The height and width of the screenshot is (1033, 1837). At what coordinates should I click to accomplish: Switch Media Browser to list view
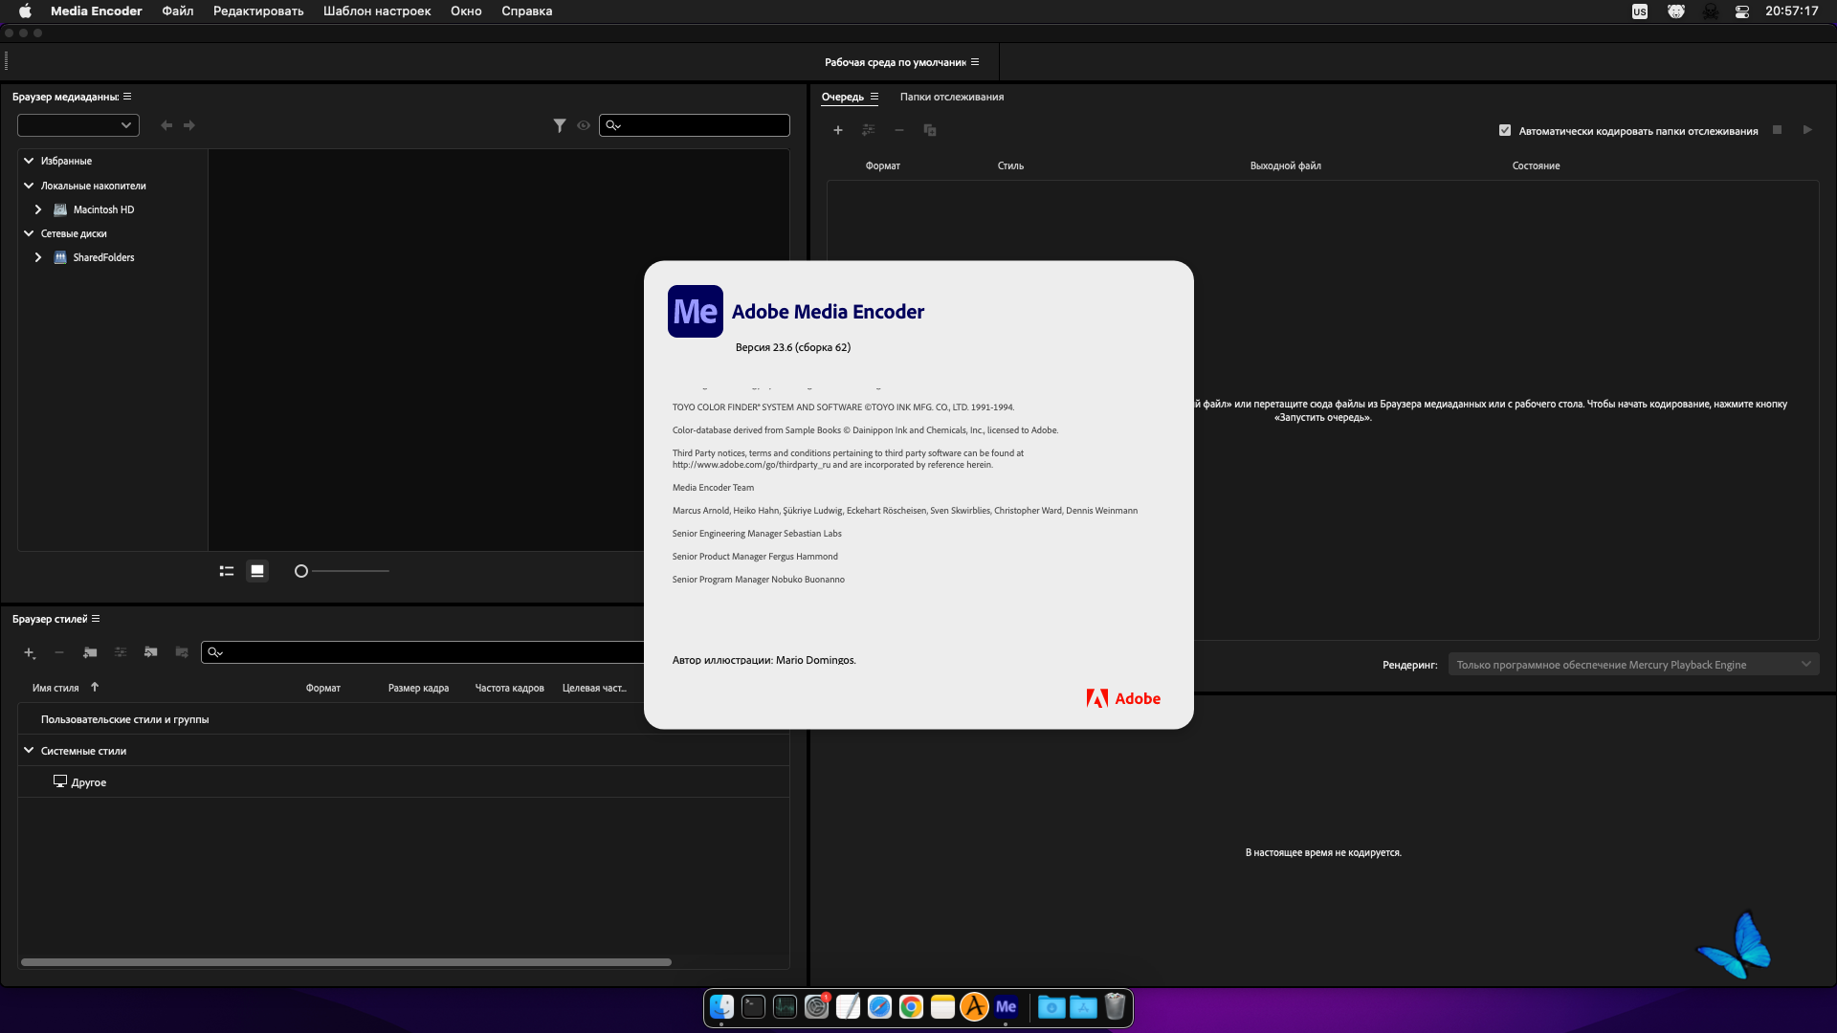pyautogui.click(x=227, y=571)
